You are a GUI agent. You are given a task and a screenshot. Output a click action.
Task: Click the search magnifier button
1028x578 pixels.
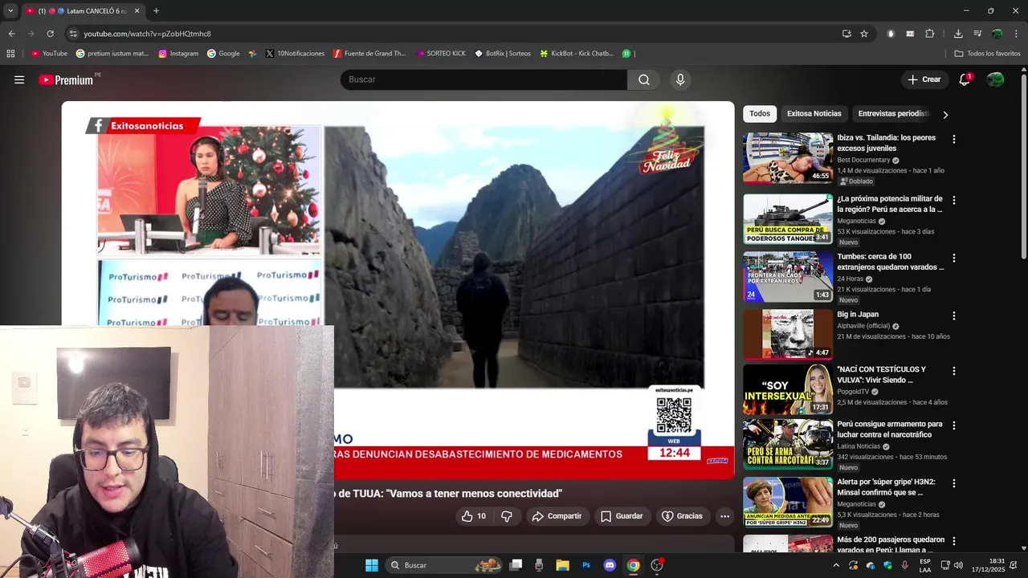(644, 79)
